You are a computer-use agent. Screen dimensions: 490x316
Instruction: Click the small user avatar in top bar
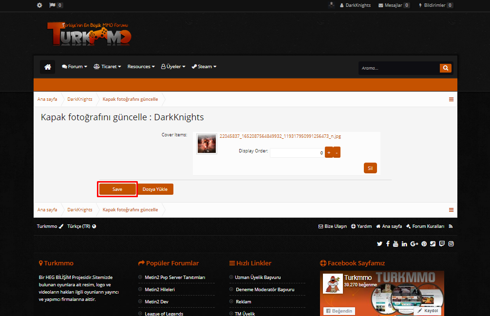(x=332, y=5)
